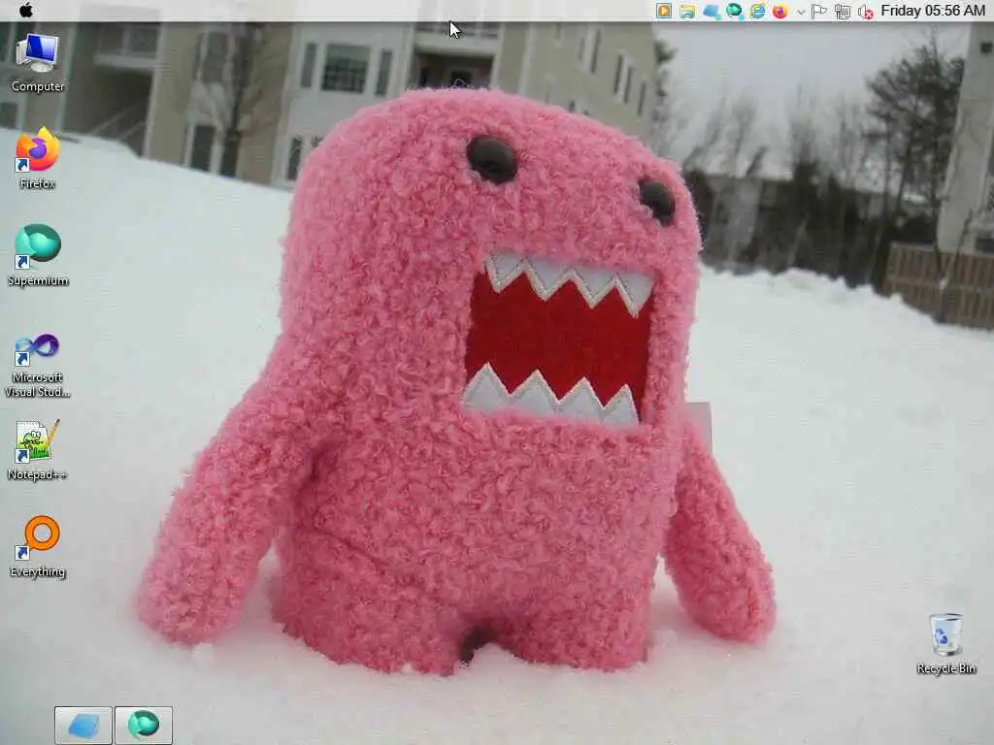
Task: Open the Action Center flag icon
Action: 819,11
